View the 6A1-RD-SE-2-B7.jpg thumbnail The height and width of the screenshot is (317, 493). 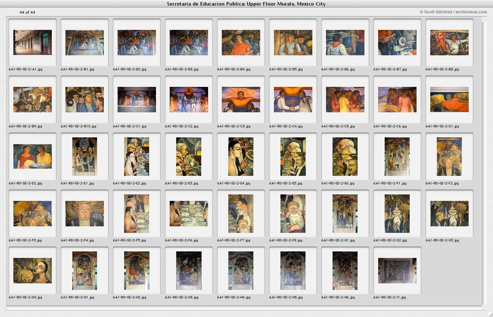[x=397, y=43]
